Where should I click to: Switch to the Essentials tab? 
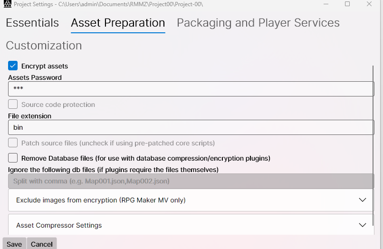point(32,23)
